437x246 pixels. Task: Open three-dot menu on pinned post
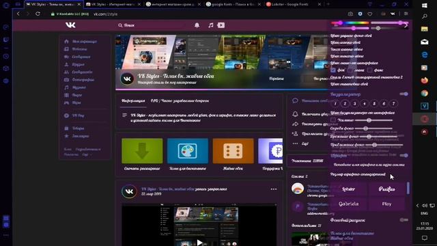click(273, 189)
